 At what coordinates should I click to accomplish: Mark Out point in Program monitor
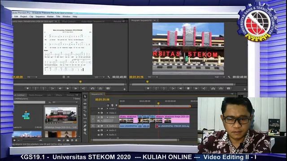tap(164, 89)
